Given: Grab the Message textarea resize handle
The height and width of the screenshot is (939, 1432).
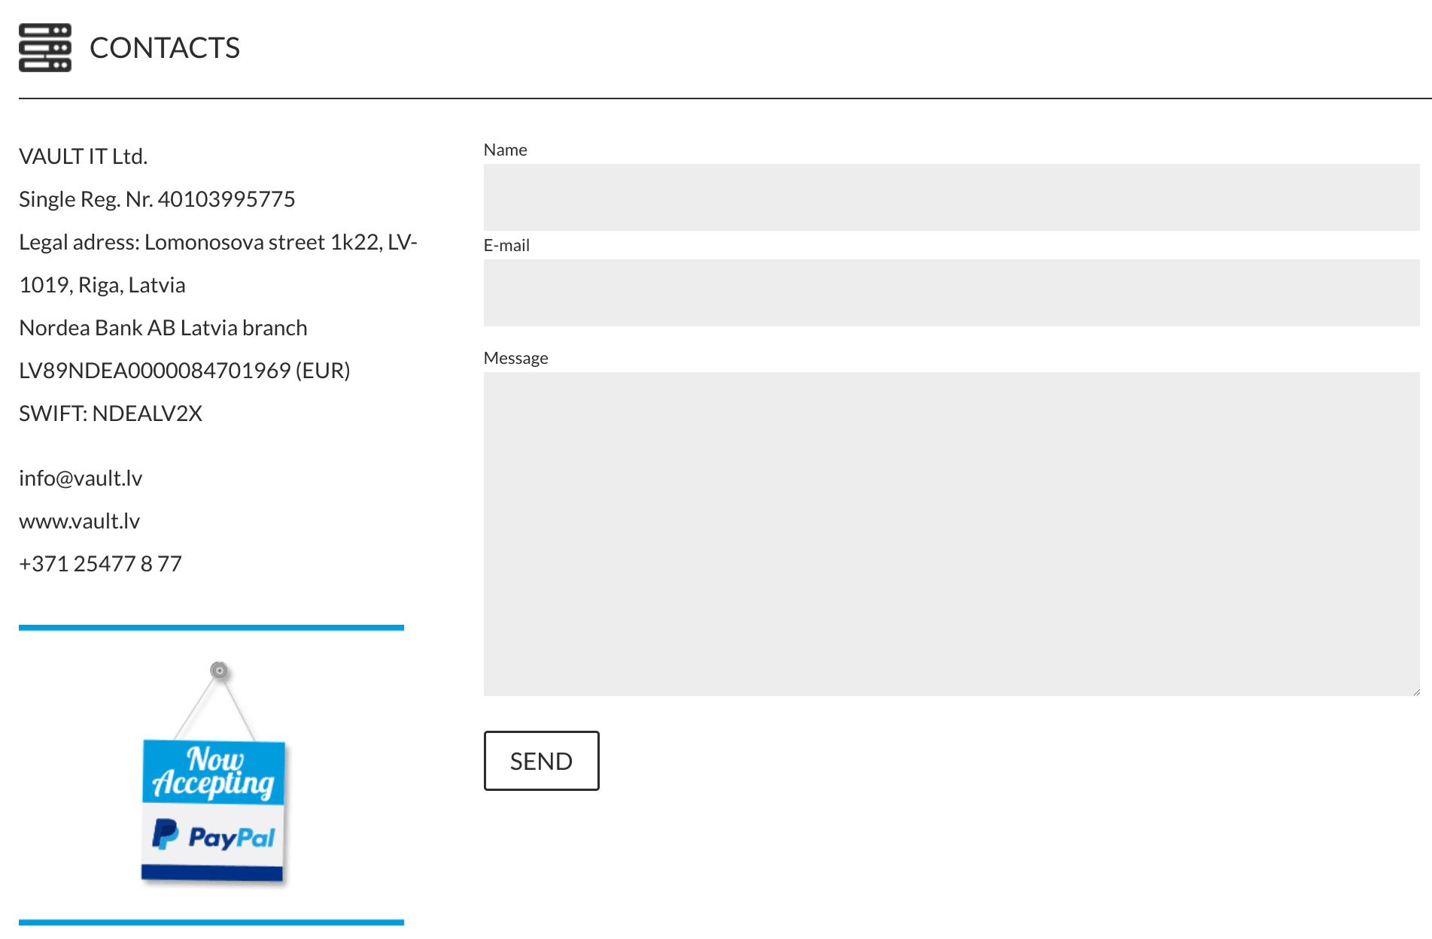Looking at the screenshot, I should pos(1415,692).
